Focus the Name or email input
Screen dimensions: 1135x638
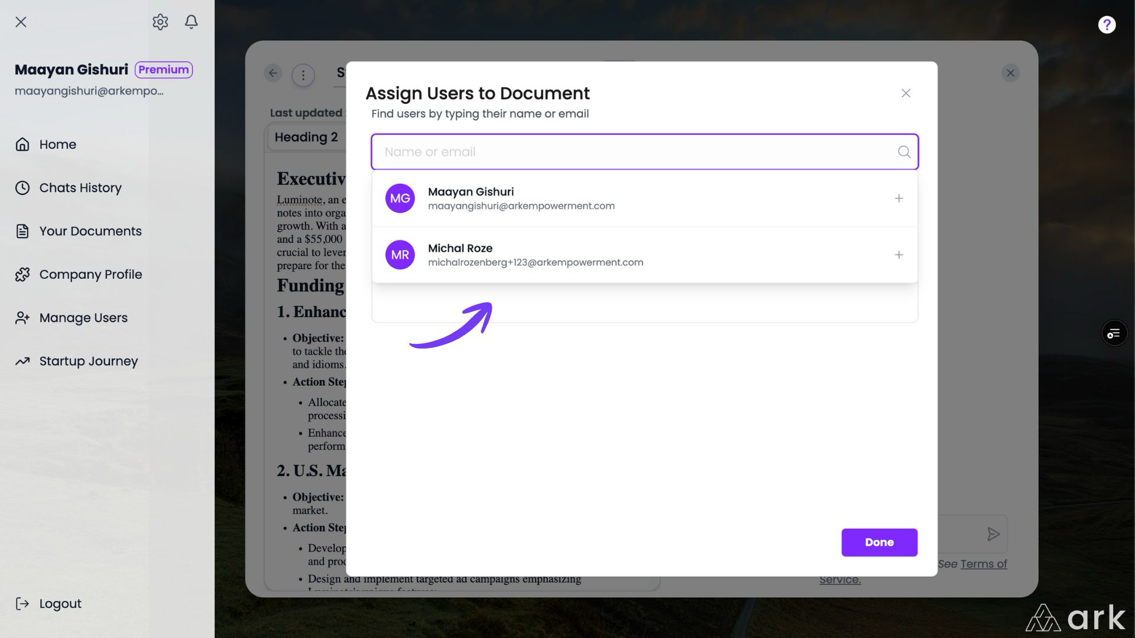click(633, 152)
